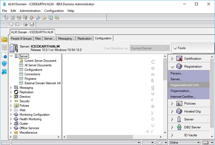Screen dimensions: 215x145
Task: Open the Help menu
Action: [71, 11]
